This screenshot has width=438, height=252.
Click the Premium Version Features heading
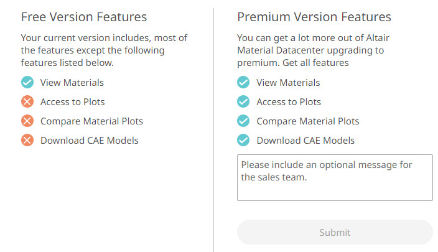(314, 17)
